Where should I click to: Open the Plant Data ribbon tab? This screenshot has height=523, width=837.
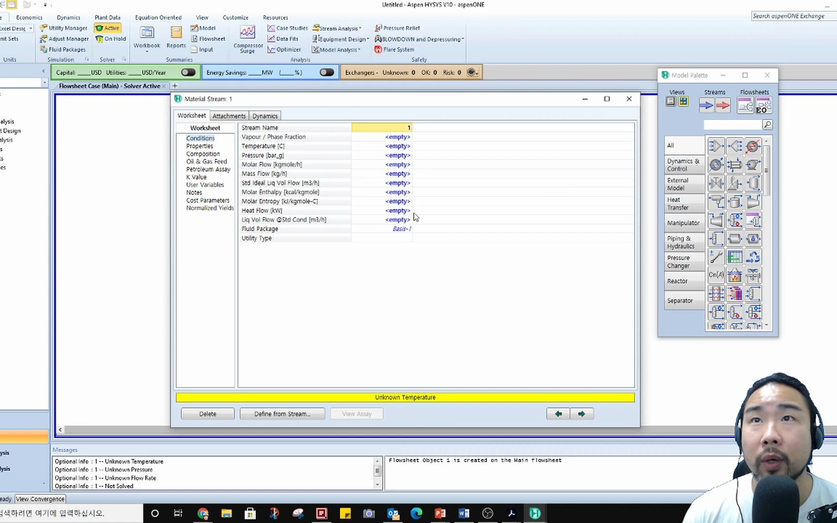coord(108,17)
